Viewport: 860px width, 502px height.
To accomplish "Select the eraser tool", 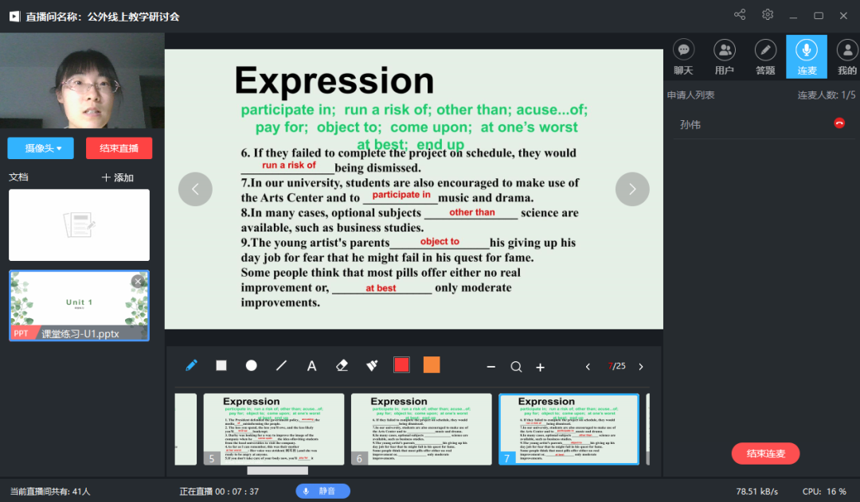I will click(342, 365).
